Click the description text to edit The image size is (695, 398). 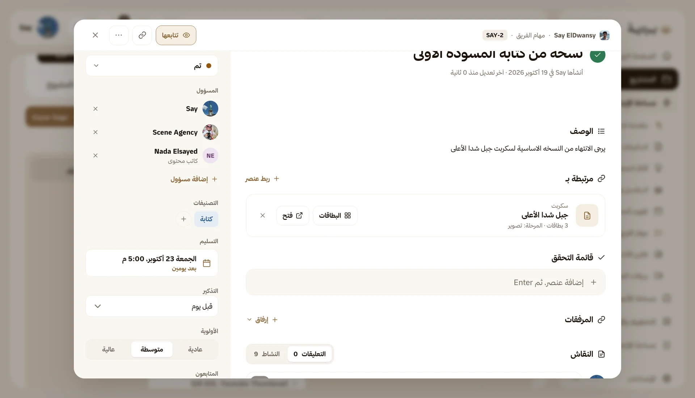click(528, 149)
